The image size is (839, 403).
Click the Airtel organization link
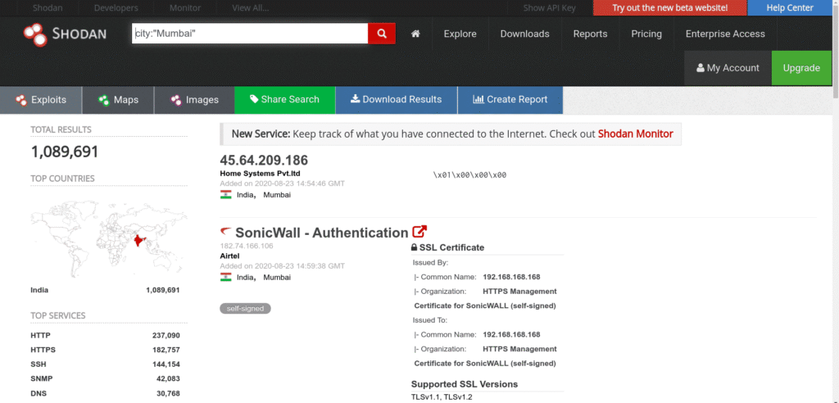tap(229, 256)
